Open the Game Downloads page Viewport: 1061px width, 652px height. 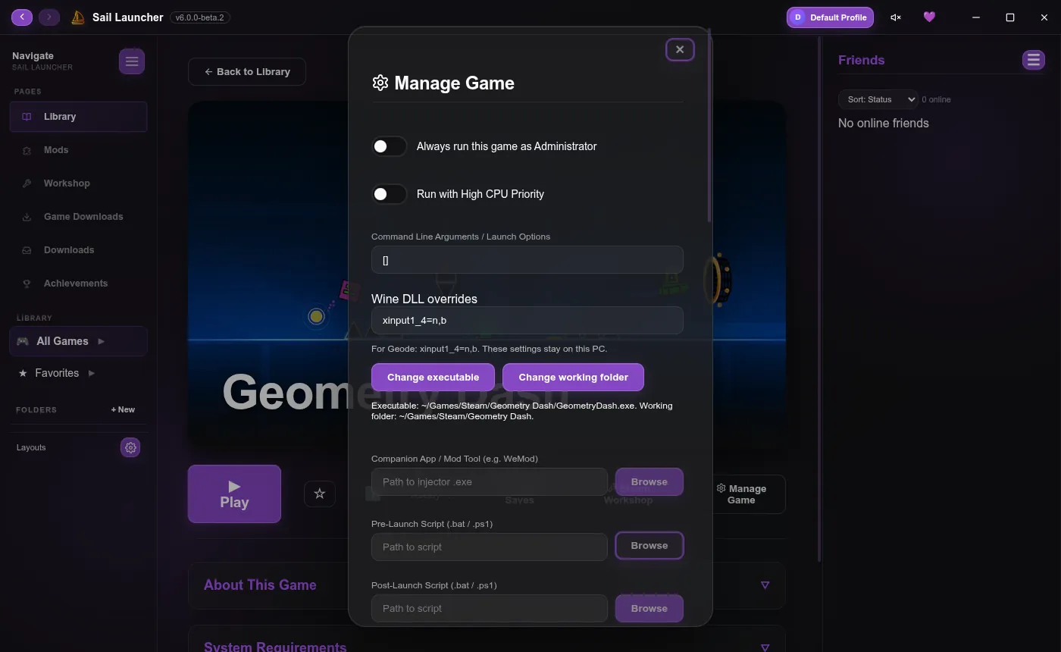(x=78, y=217)
